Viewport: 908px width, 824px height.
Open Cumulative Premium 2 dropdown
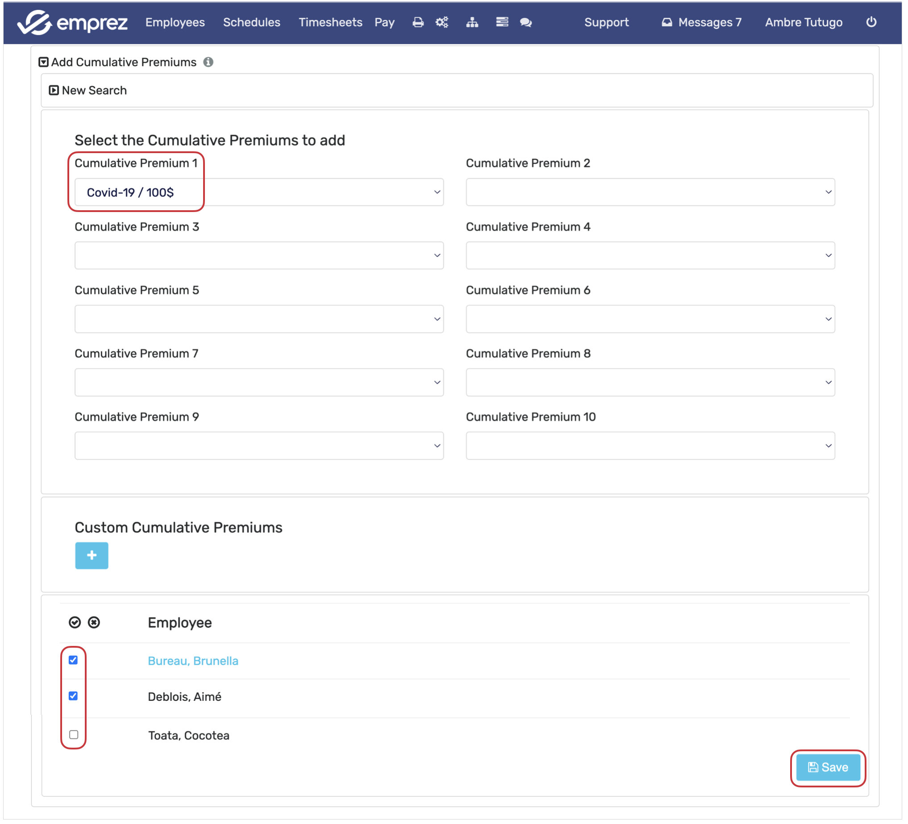point(650,192)
